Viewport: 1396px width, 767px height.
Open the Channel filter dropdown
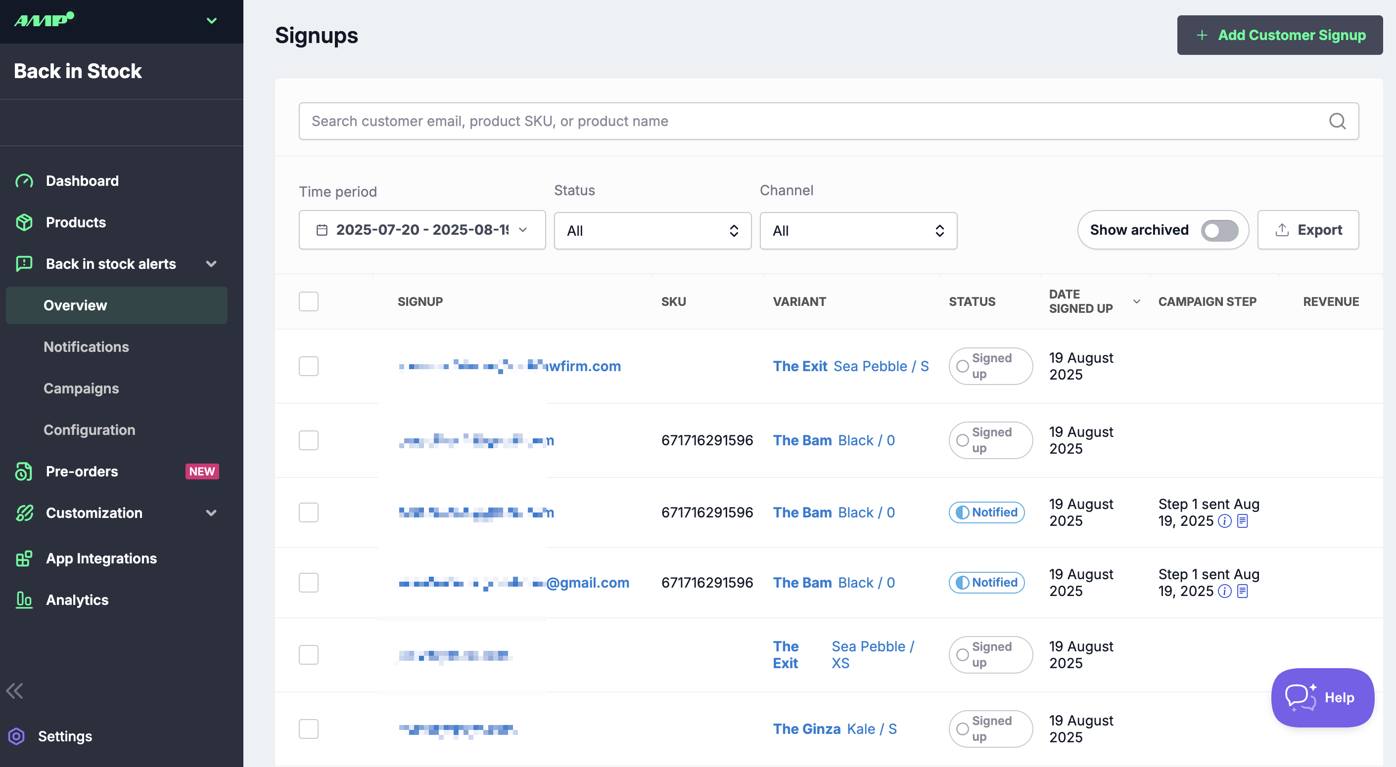pos(858,231)
